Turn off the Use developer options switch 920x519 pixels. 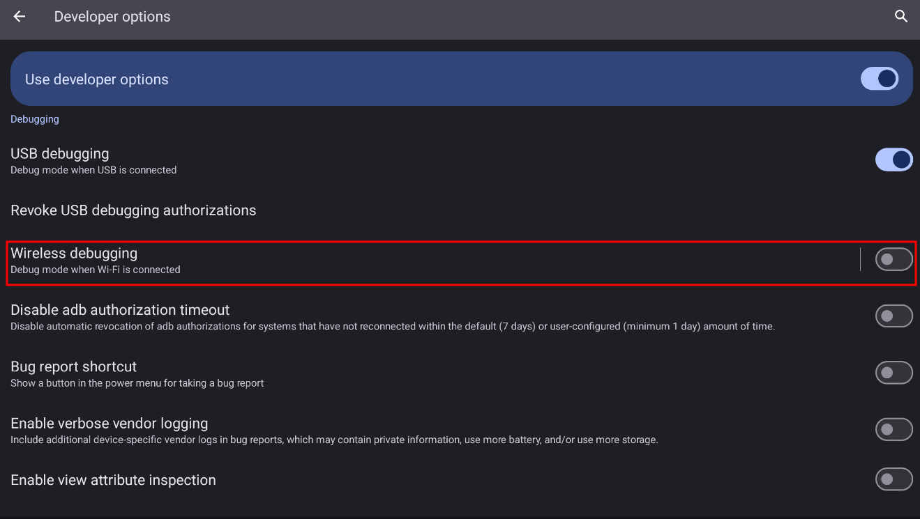[x=879, y=79]
